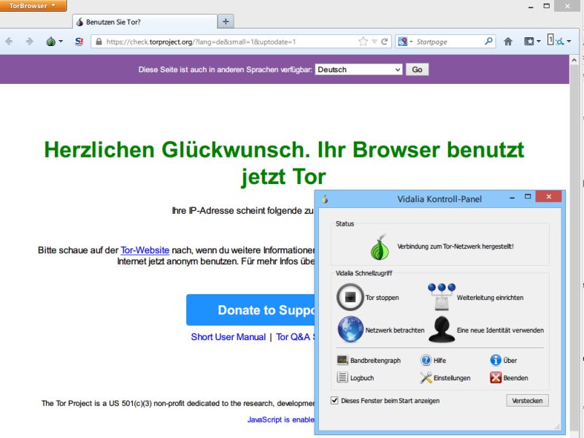Go to the home page icon
Viewport: 584px width, 438px height.
click(508, 42)
